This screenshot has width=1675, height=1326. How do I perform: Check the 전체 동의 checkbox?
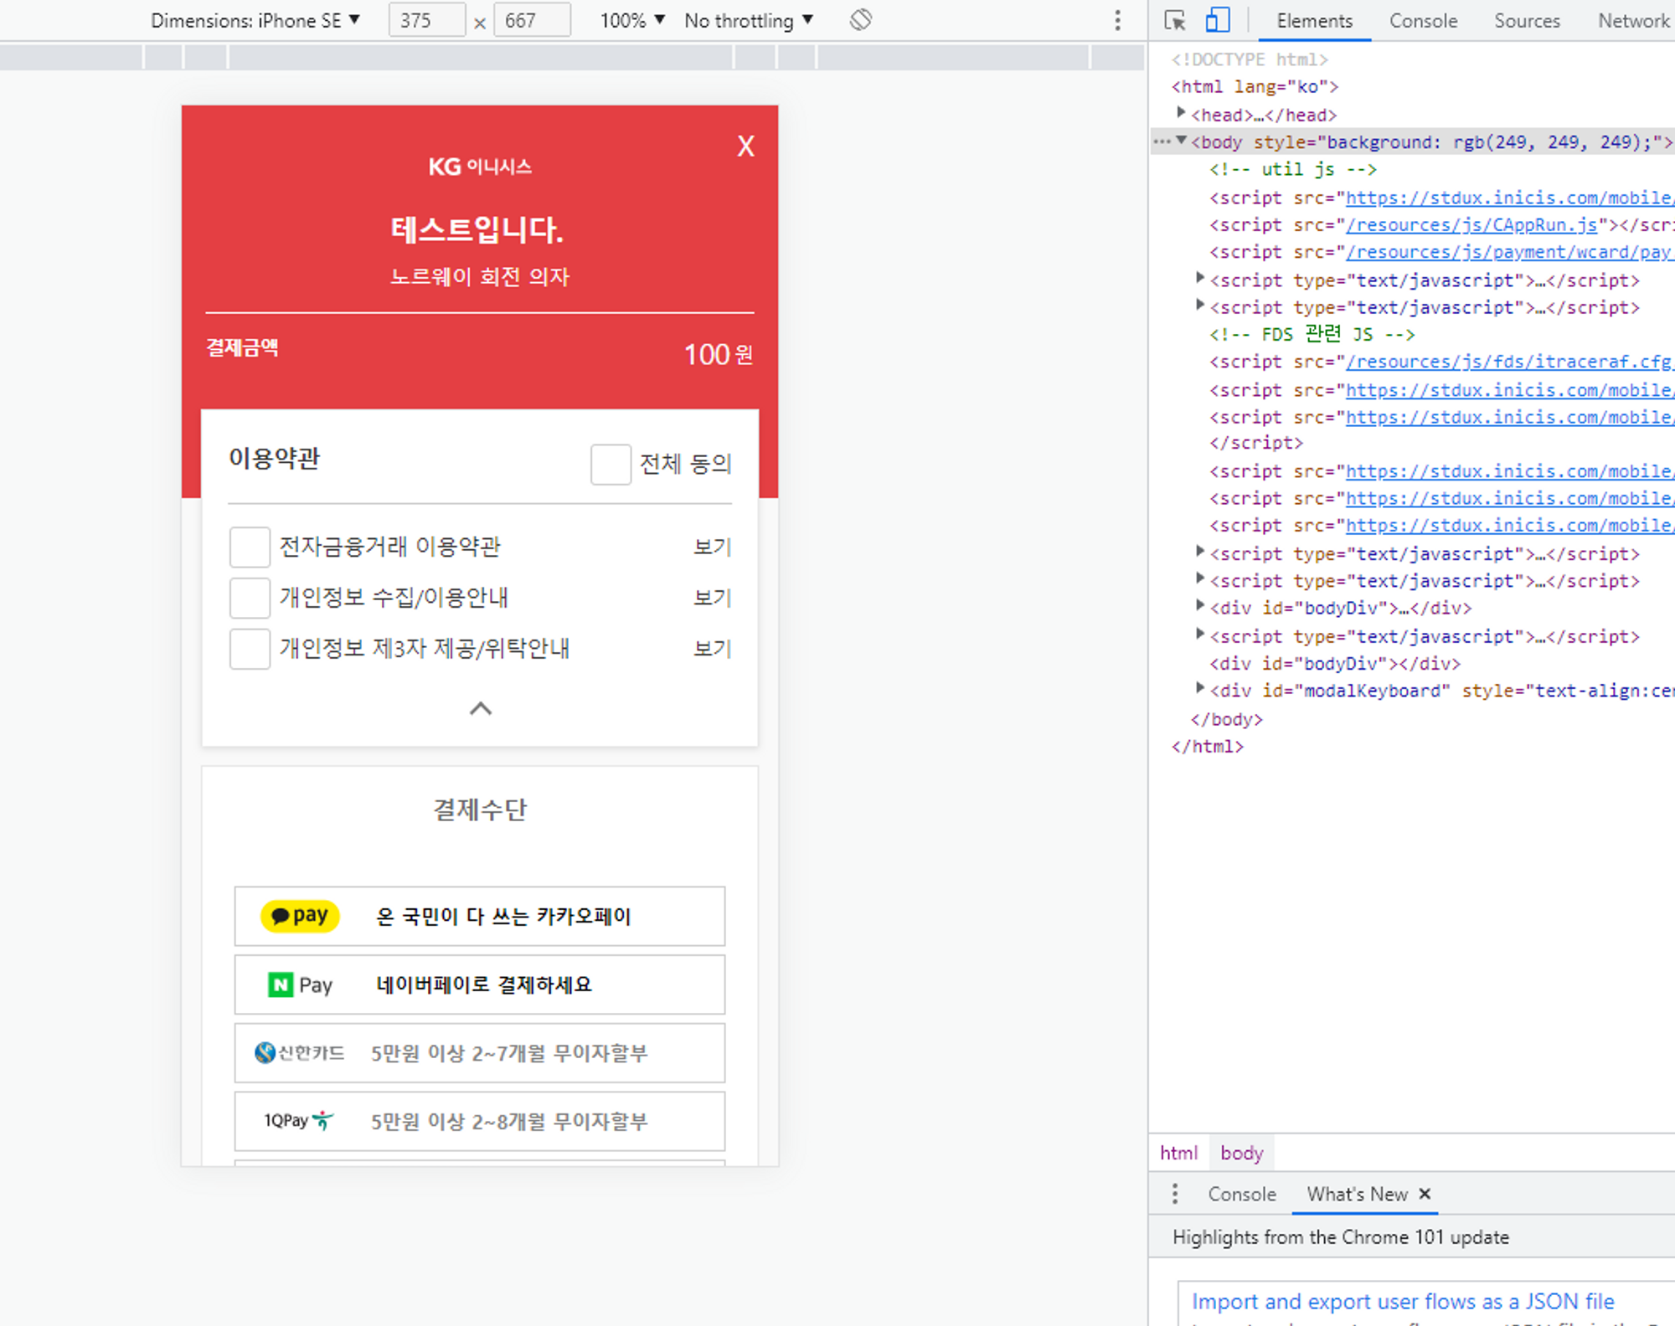click(611, 464)
